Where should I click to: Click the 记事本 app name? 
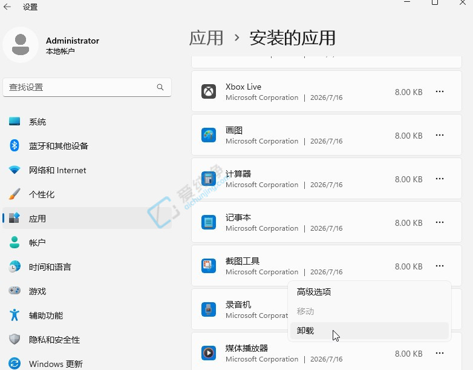tap(238, 217)
